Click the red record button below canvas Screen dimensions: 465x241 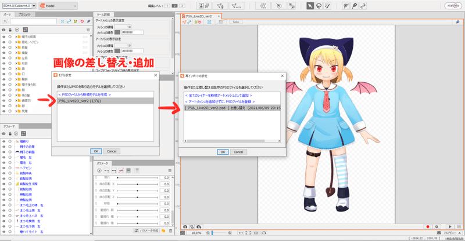click(428, 227)
